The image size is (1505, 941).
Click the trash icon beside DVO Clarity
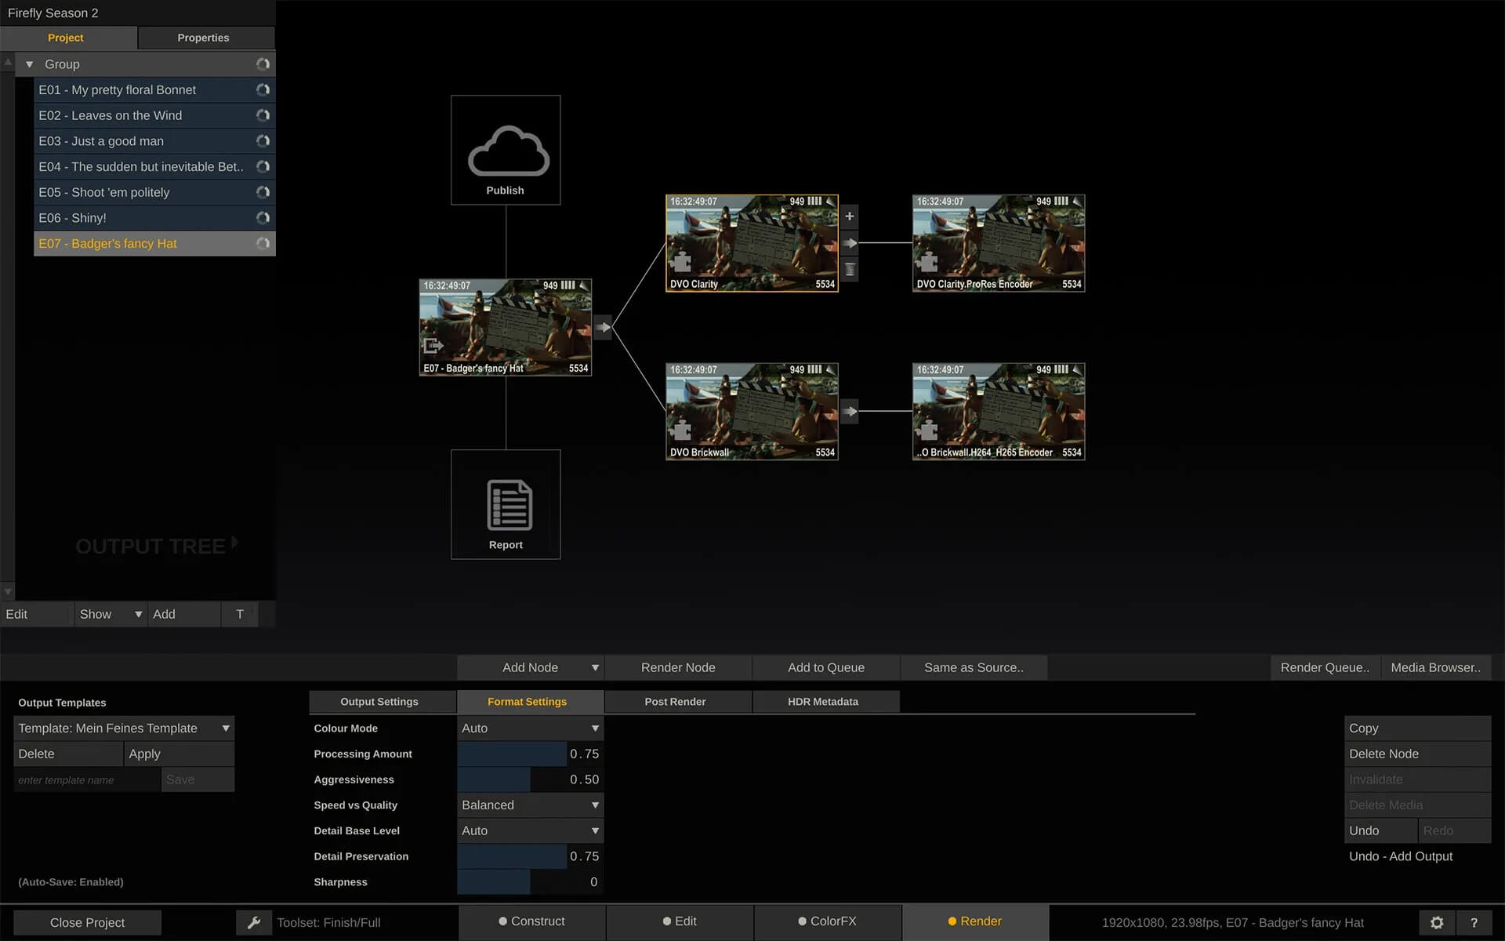(x=849, y=270)
